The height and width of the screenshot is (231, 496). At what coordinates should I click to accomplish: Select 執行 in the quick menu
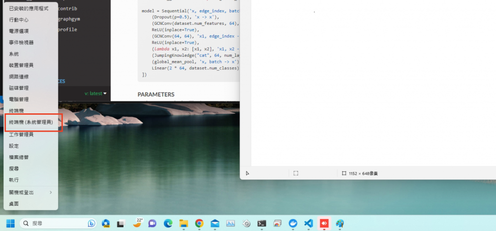pos(31,180)
